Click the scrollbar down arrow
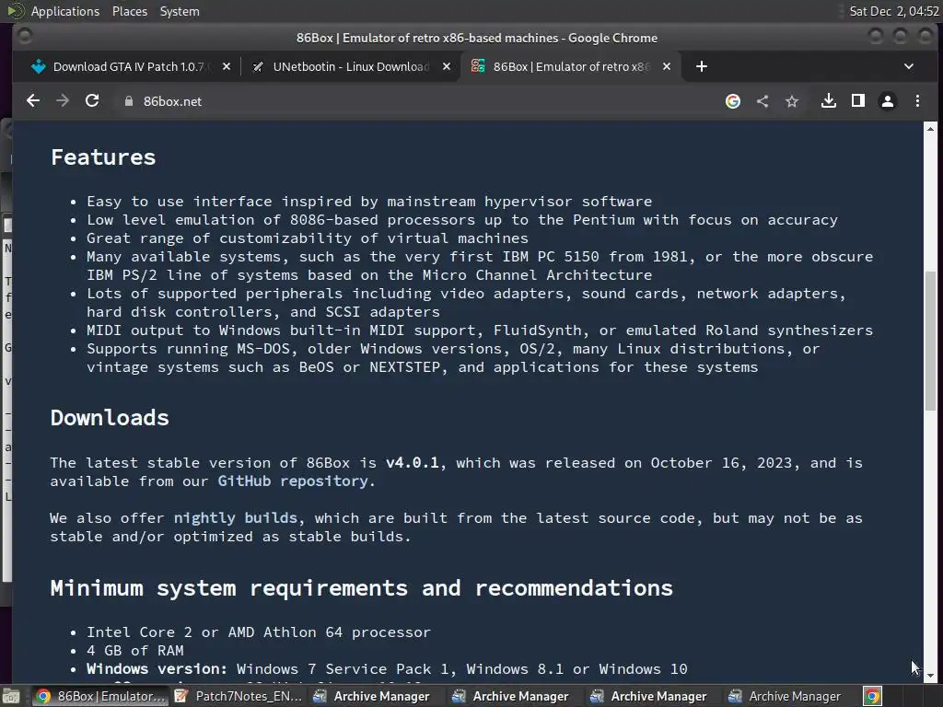Viewport: 943px width, 707px height. pyautogui.click(x=930, y=677)
